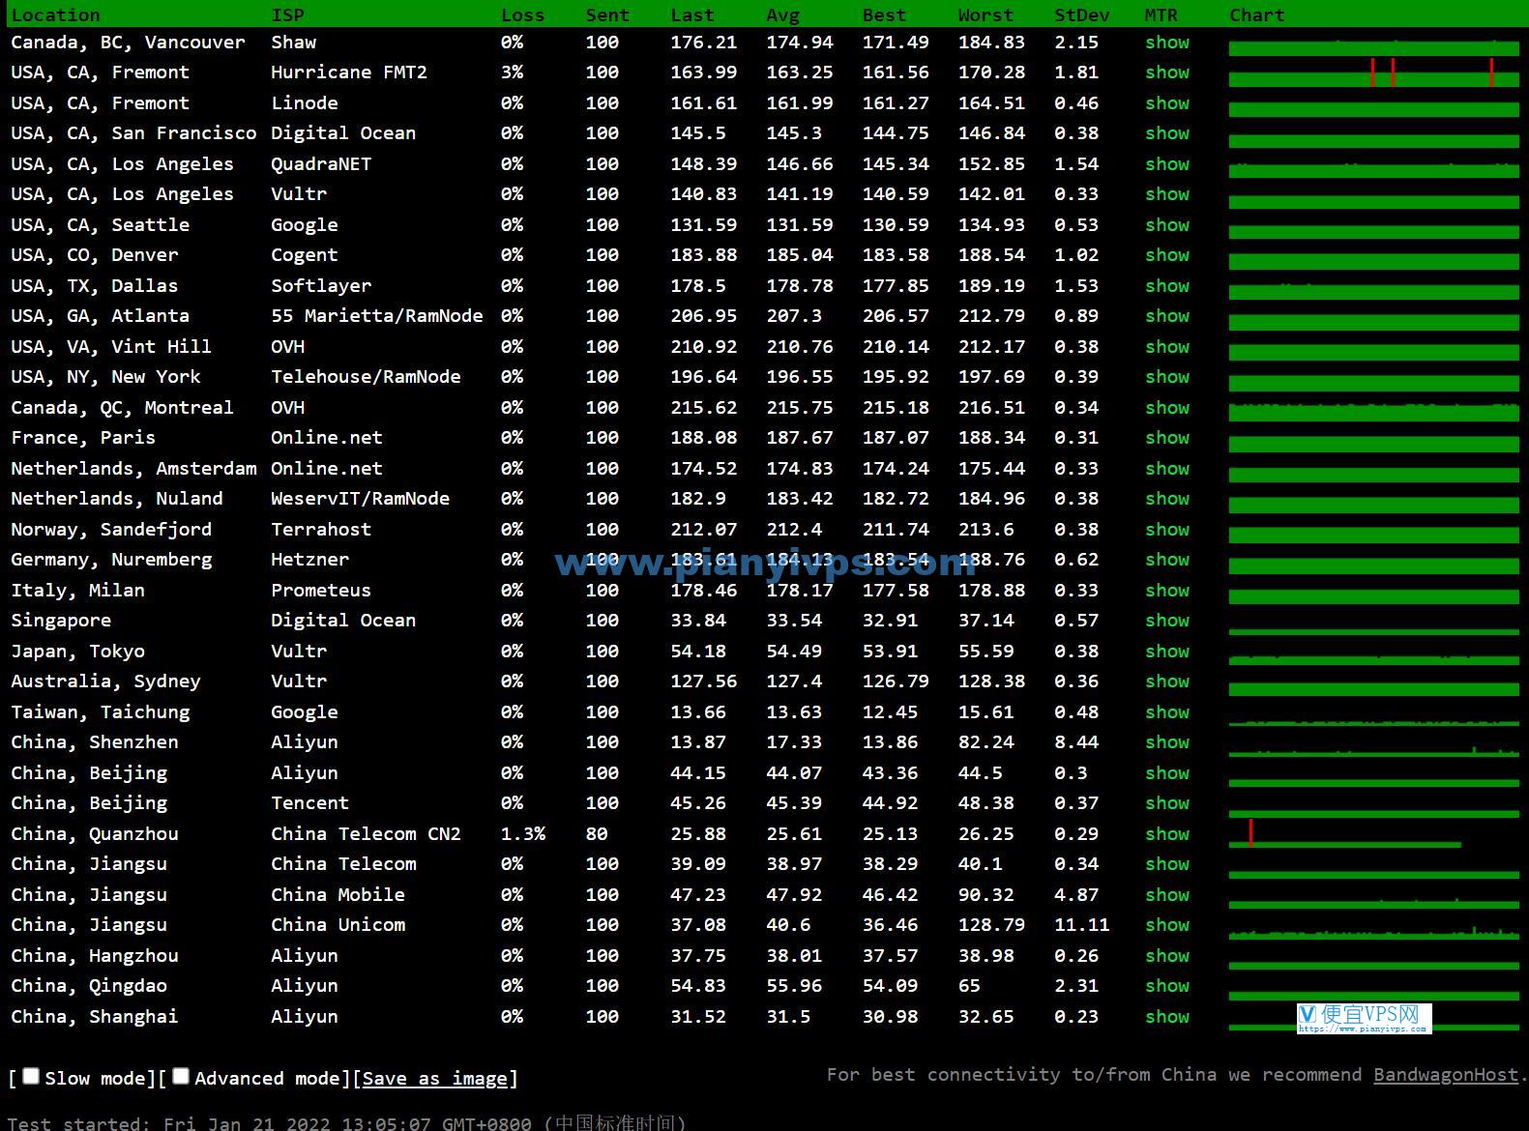Click the Hurricane FMT2 latency chart
Screen dimensions: 1529x1131
[1374, 72]
